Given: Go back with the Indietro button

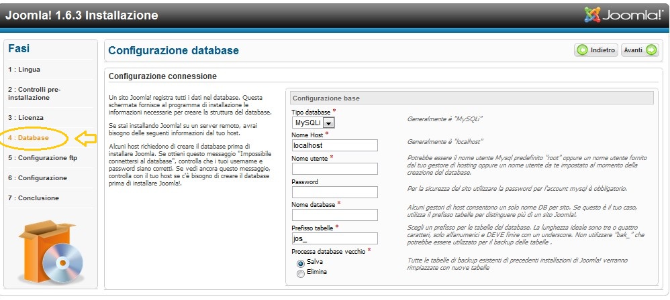Looking at the screenshot, I should click(x=596, y=50).
